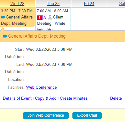Click the video camera icon in popup header
125x122 pixels.
tap(5, 36)
